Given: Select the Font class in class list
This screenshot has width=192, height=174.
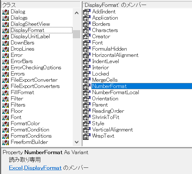Looking at the screenshot, I should (16, 117).
